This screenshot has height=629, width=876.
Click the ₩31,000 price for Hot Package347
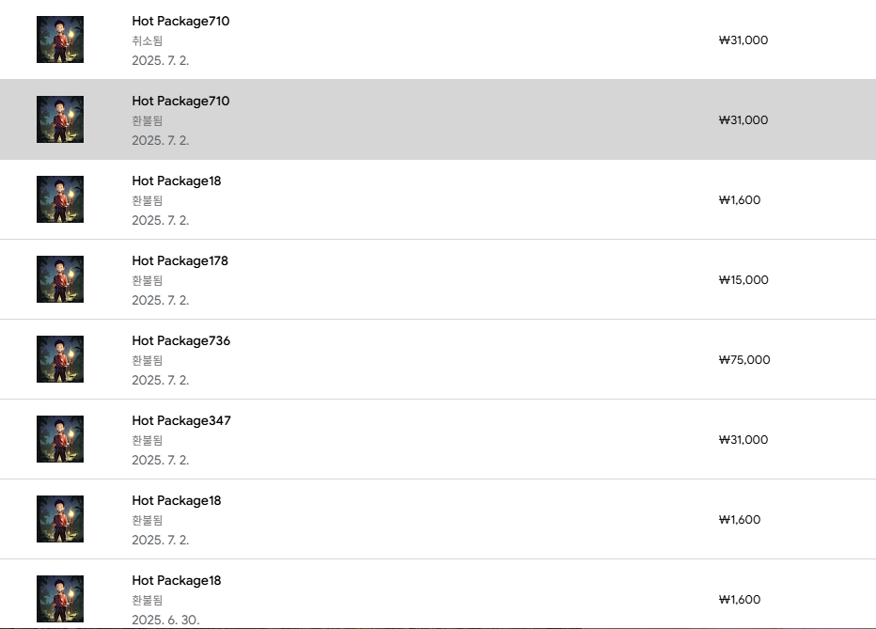pos(743,439)
